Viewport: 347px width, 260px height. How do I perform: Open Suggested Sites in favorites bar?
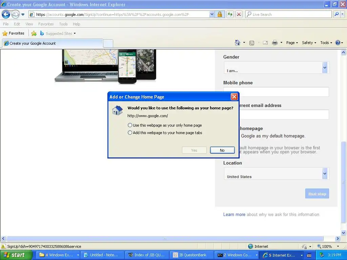(x=58, y=34)
